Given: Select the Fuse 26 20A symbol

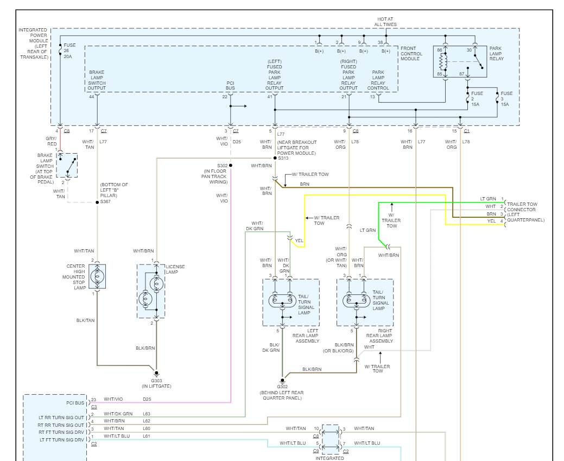Looking at the screenshot, I should click(x=60, y=49).
